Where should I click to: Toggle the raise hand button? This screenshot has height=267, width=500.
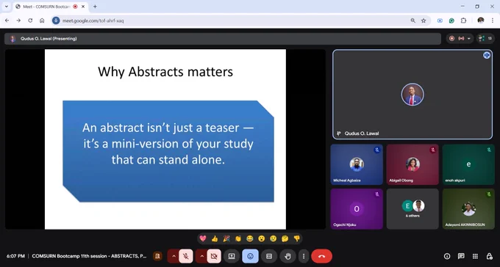(287, 256)
